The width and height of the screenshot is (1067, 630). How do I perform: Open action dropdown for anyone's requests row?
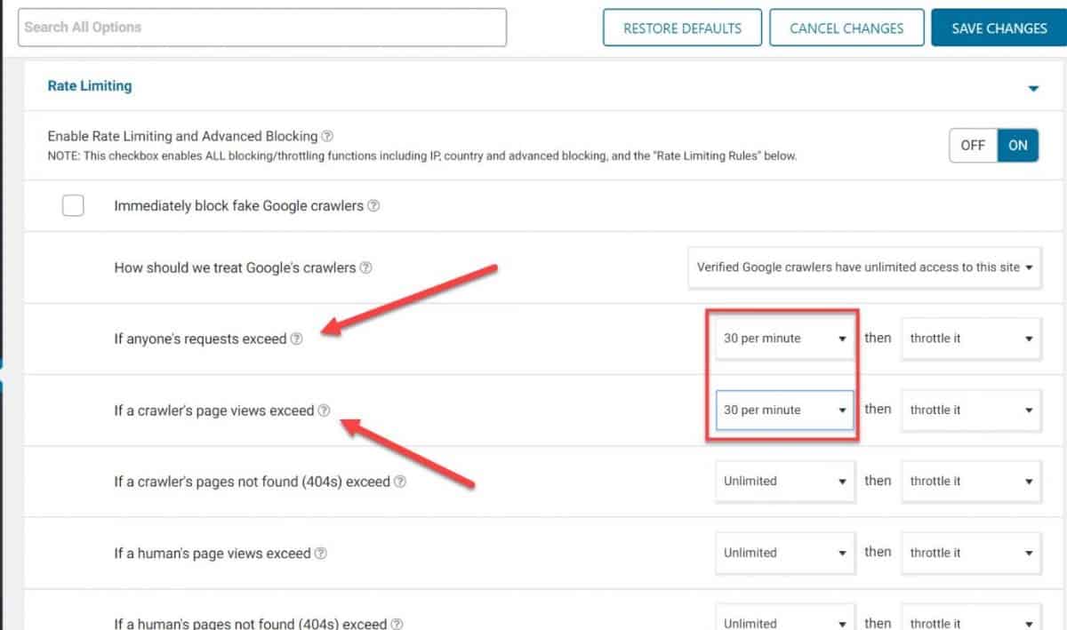point(971,339)
